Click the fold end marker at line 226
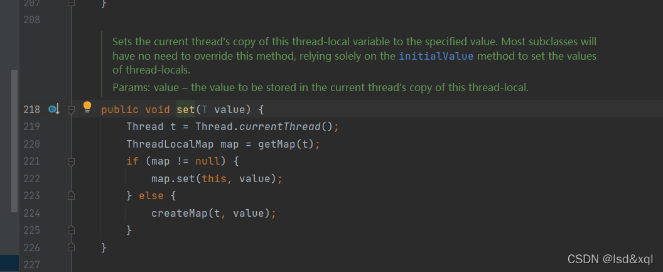Viewport: 663px width, 272px height. point(71,247)
